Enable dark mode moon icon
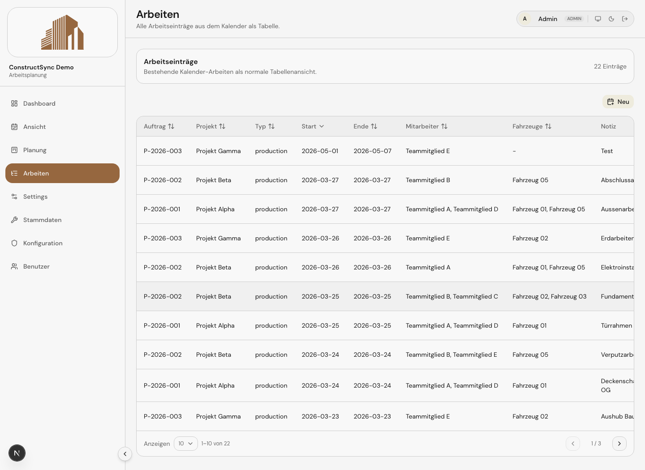This screenshot has width=645, height=470. pos(611,19)
